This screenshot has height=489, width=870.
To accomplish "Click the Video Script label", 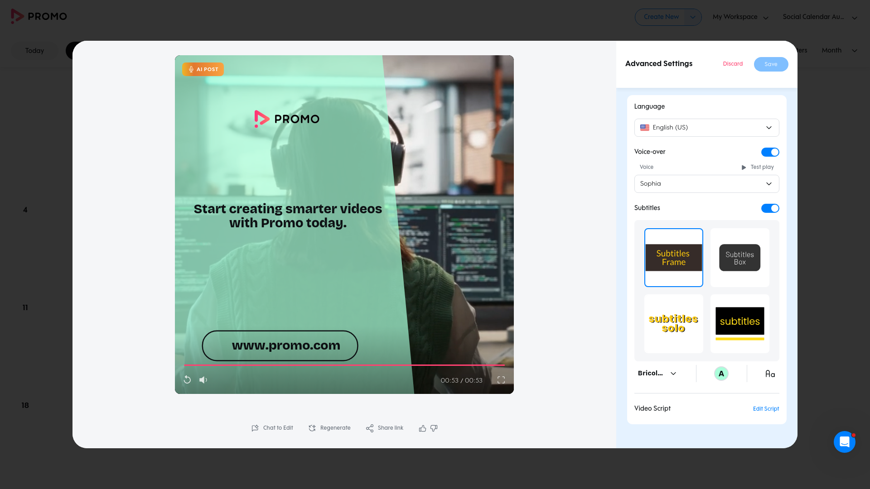I will pos(652,408).
